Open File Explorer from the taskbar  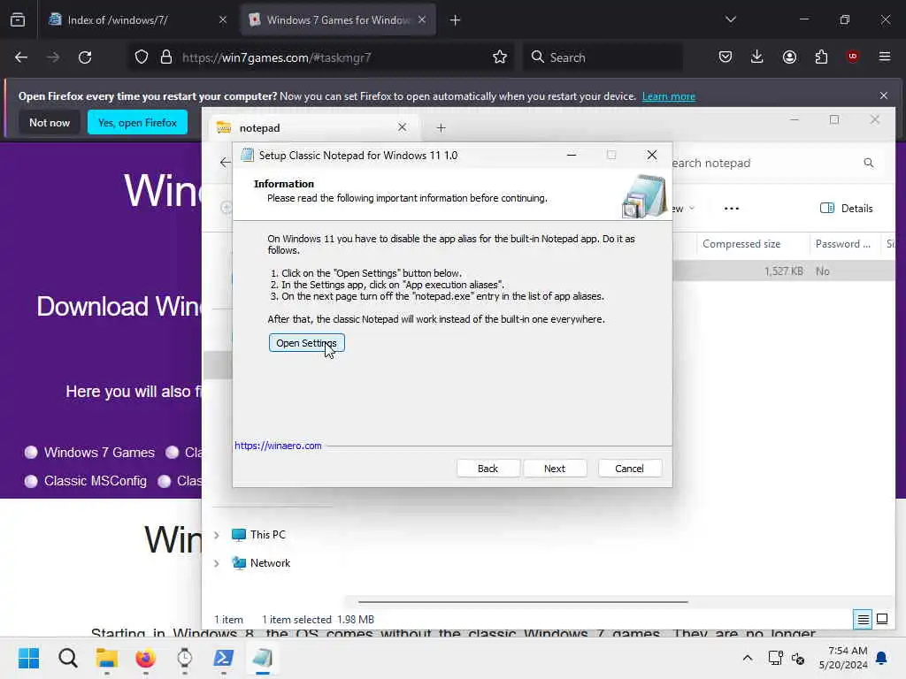(x=107, y=658)
